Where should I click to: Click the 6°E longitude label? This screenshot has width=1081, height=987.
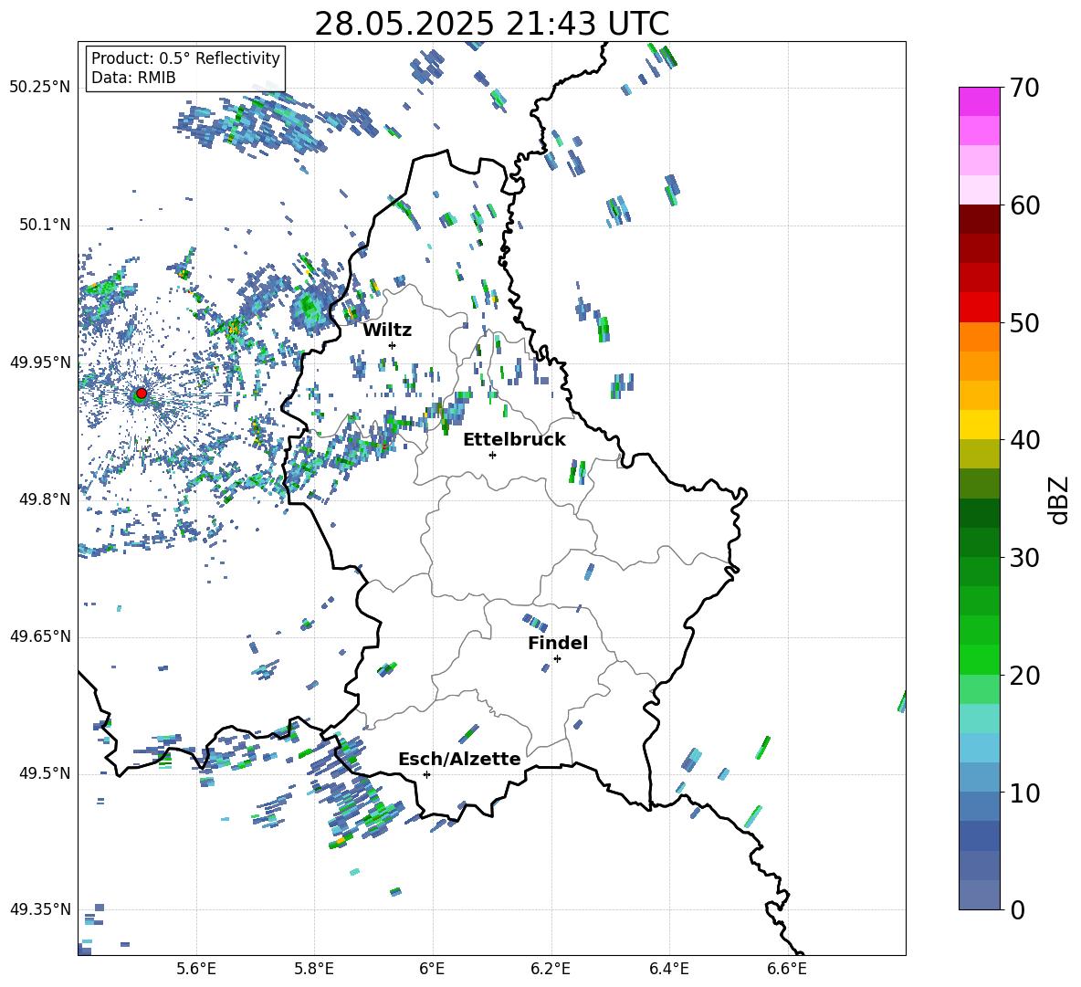pyautogui.click(x=432, y=969)
